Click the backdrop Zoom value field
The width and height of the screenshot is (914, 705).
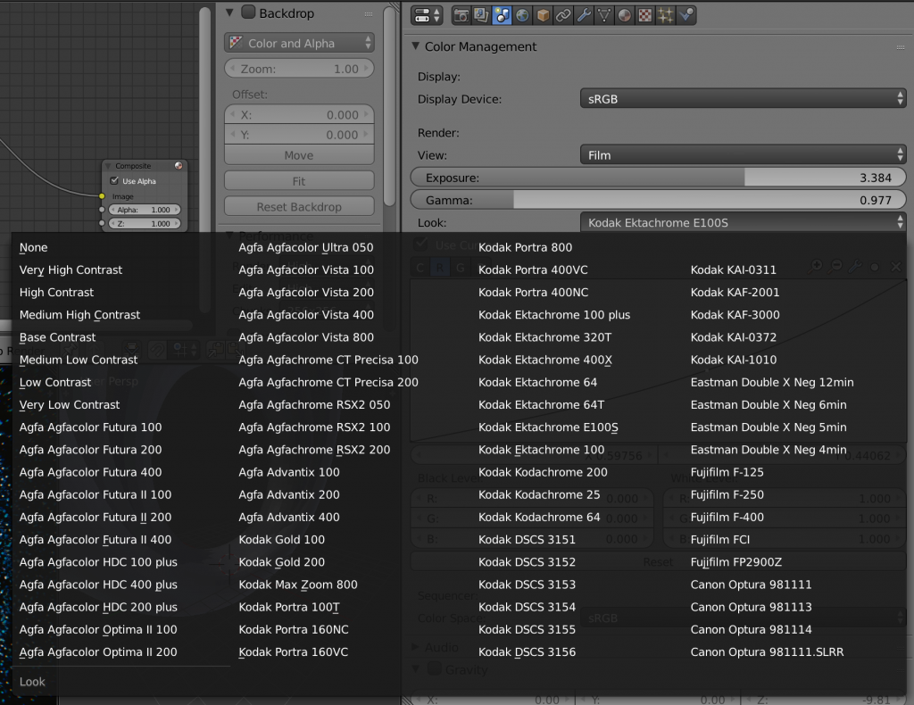click(299, 69)
